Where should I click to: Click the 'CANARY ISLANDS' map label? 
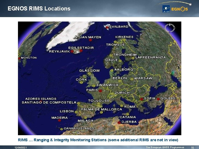(x=79, y=128)
